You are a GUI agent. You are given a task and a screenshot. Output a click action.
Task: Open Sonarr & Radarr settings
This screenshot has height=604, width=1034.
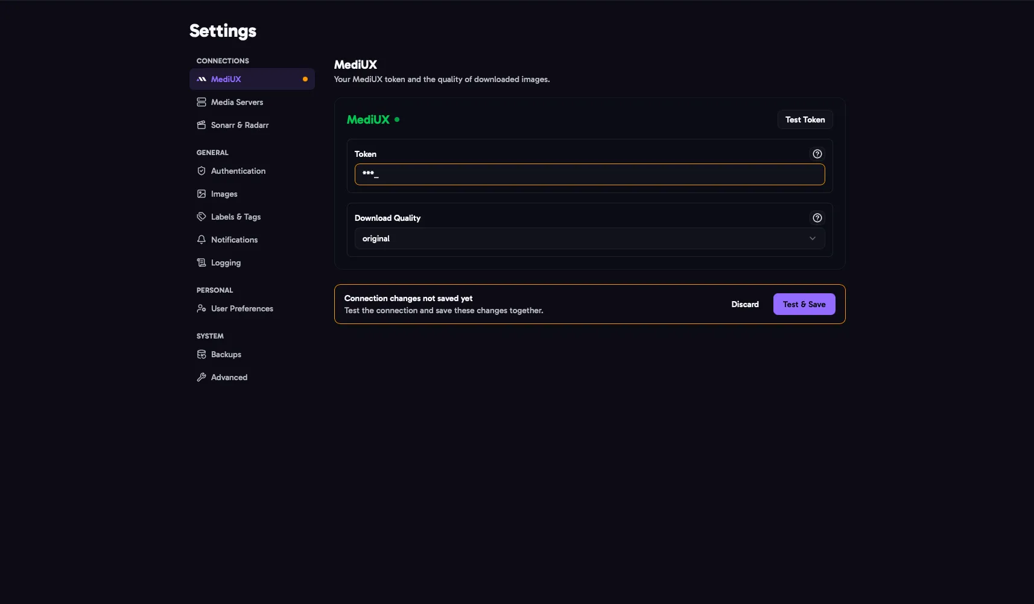[252, 125]
